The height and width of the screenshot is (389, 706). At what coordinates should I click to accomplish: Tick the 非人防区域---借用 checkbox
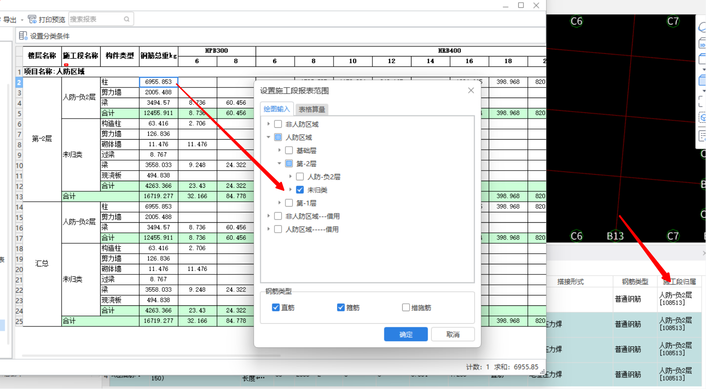(278, 216)
